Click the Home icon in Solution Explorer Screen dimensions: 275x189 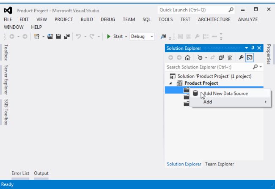coord(188,57)
